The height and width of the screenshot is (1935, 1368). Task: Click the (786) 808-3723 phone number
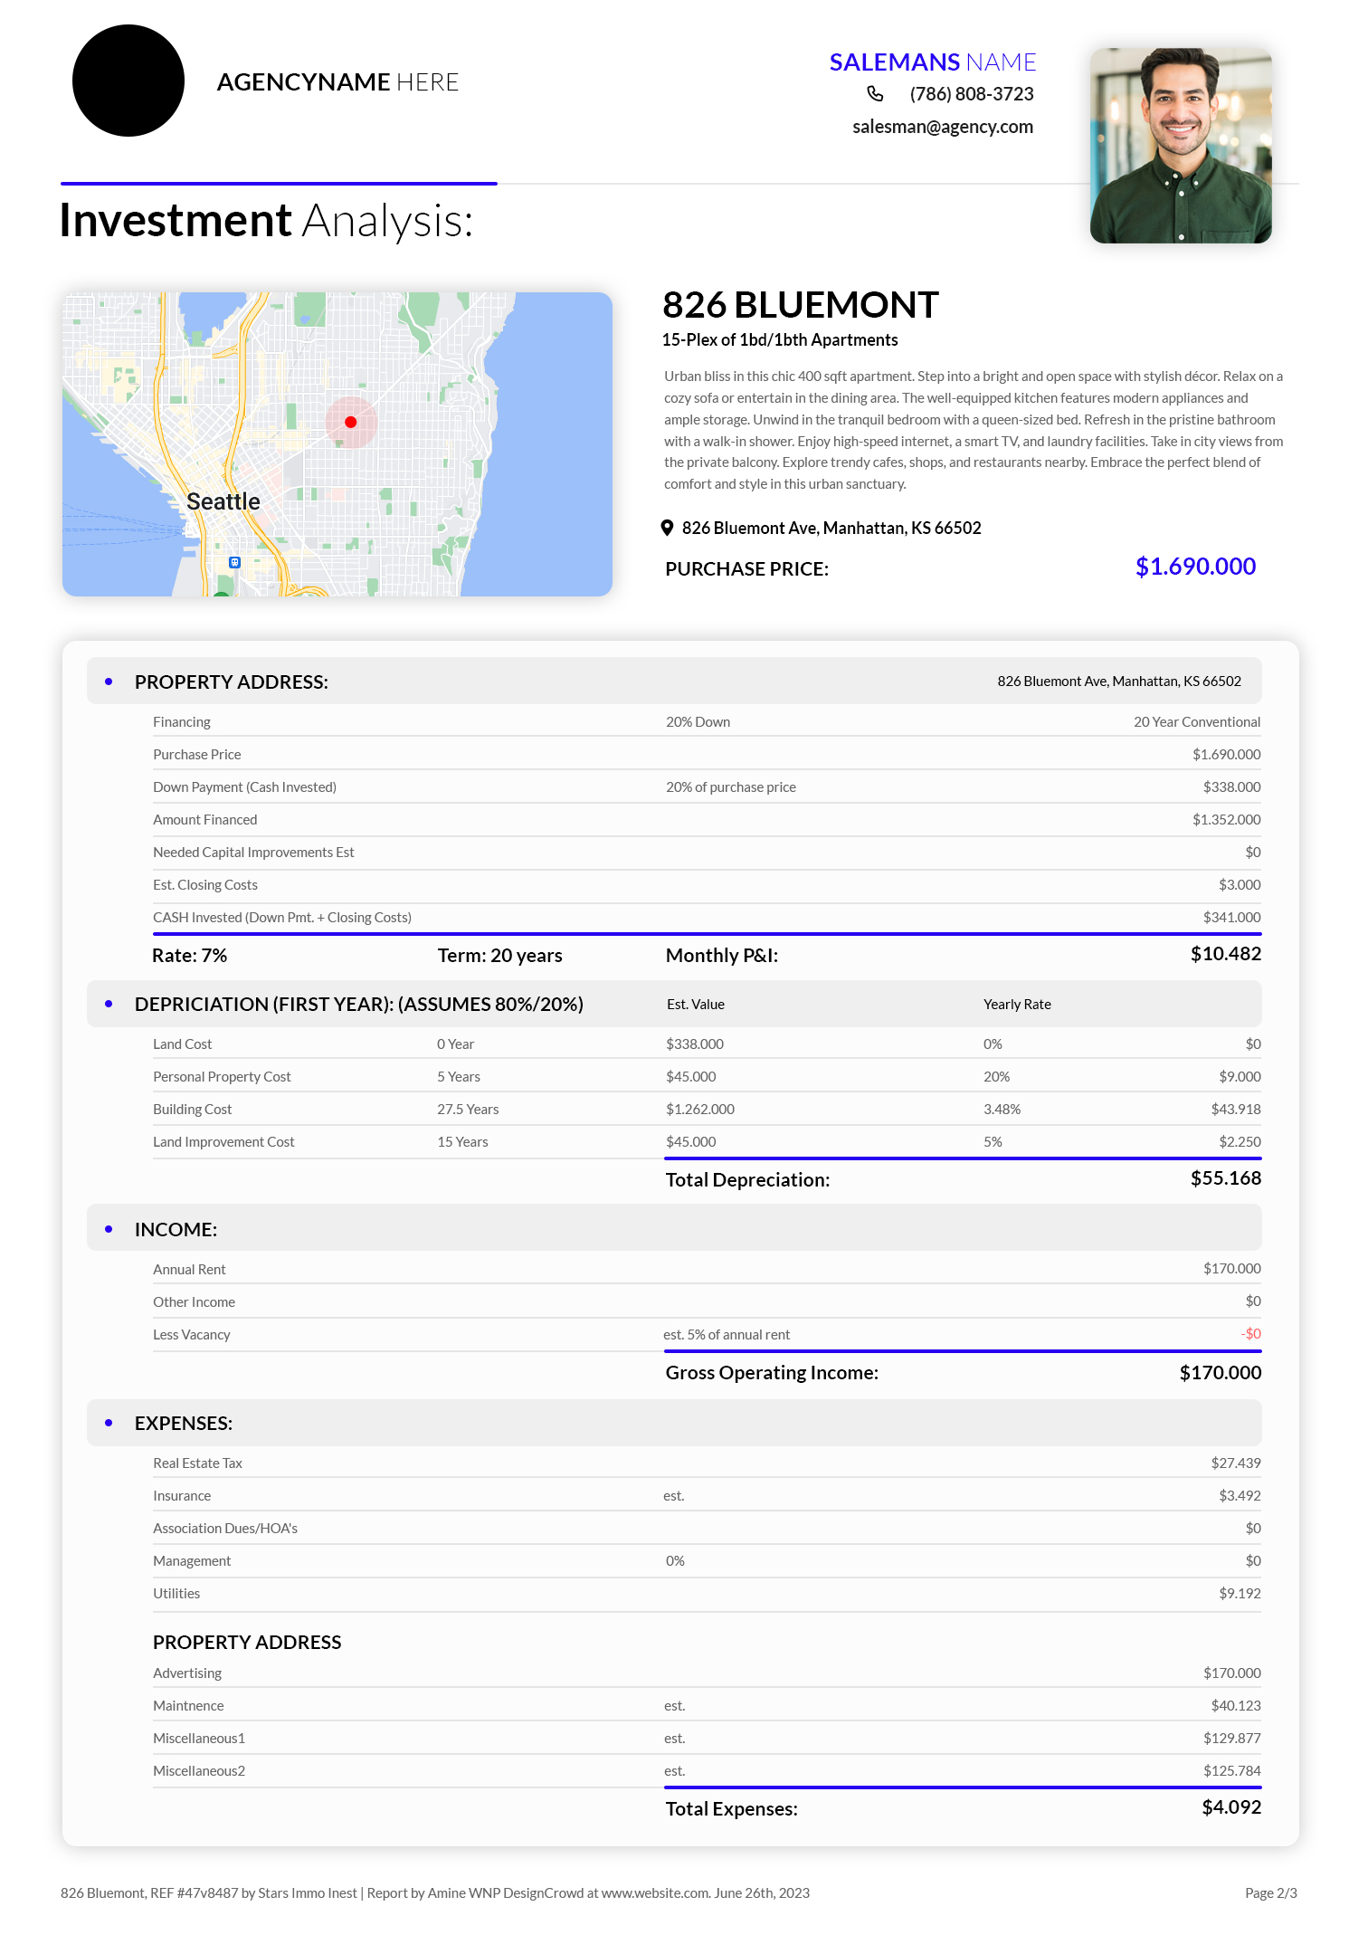click(x=971, y=94)
